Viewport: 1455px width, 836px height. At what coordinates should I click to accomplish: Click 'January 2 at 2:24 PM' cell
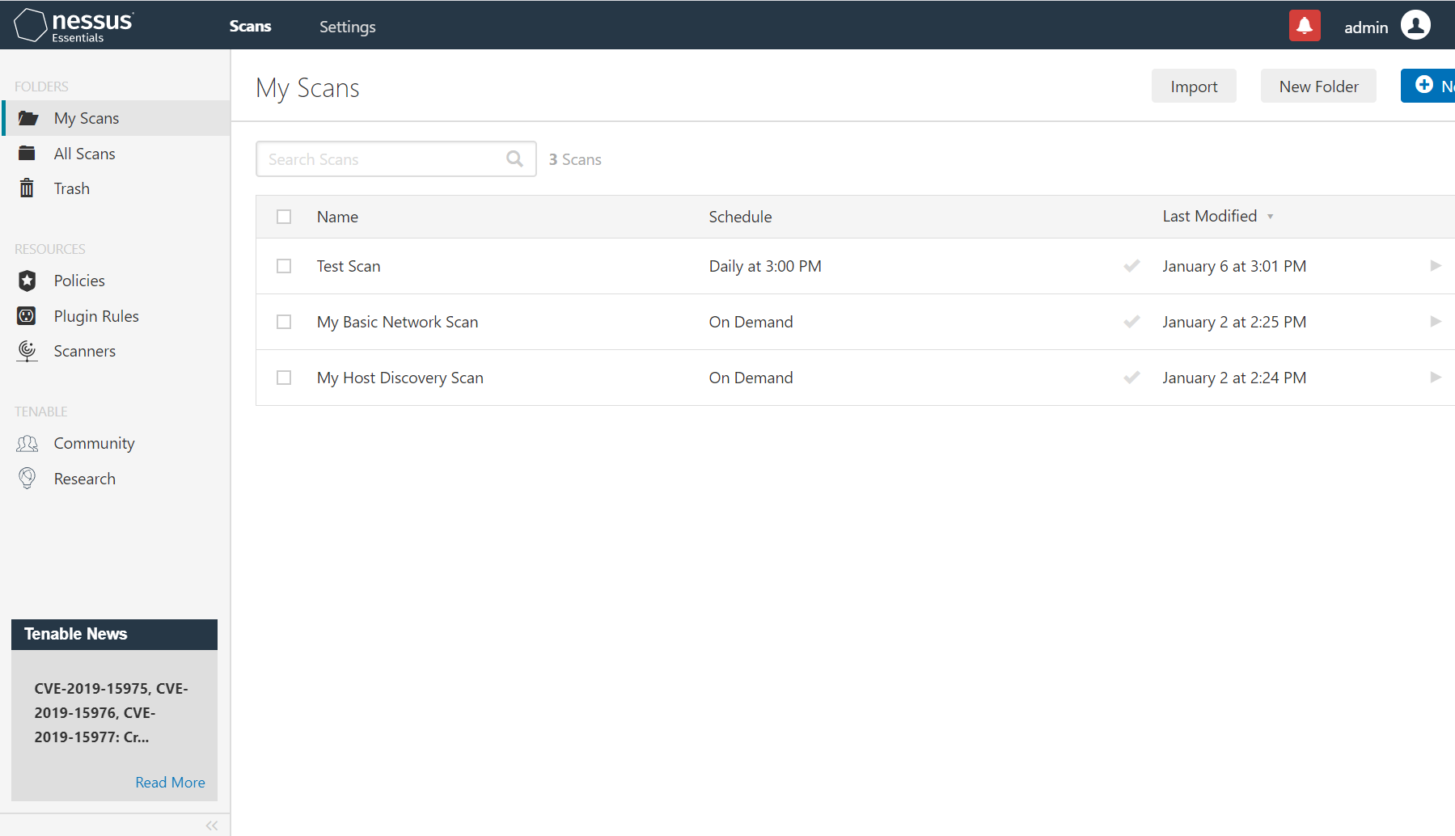click(x=1234, y=378)
